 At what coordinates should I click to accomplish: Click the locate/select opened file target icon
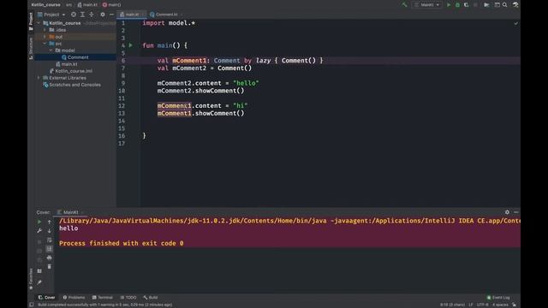pos(74,15)
